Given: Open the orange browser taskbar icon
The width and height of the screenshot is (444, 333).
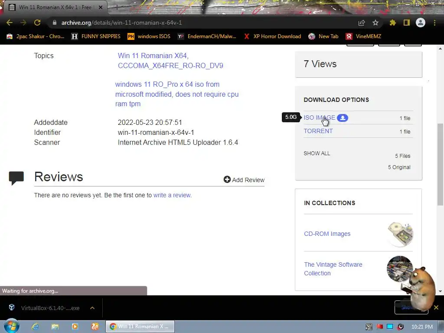Looking at the screenshot, I should tap(95, 326).
